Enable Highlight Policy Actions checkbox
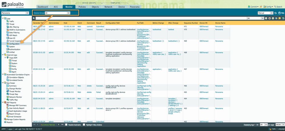This screenshot has width=285, height=131. click(84, 125)
